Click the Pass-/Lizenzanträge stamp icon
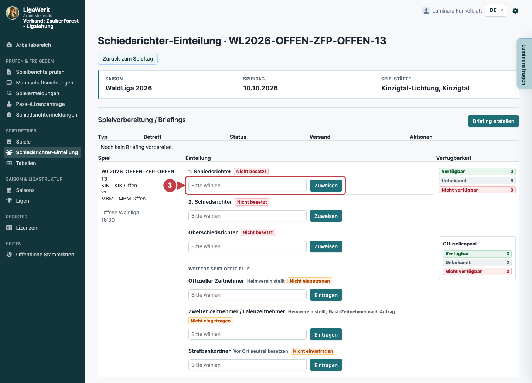The height and width of the screenshot is (383, 532). [x=9, y=104]
